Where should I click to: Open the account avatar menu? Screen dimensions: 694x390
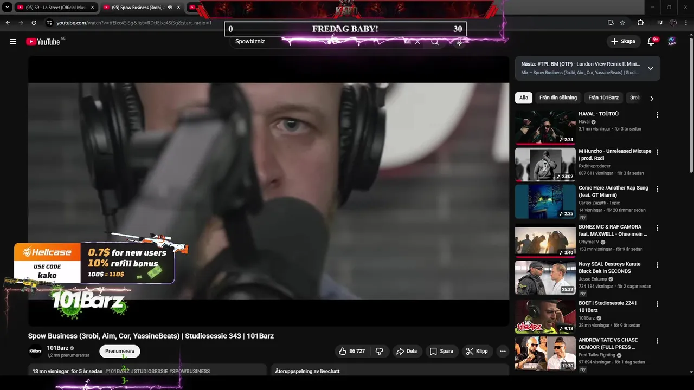pyautogui.click(x=672, y=42)
